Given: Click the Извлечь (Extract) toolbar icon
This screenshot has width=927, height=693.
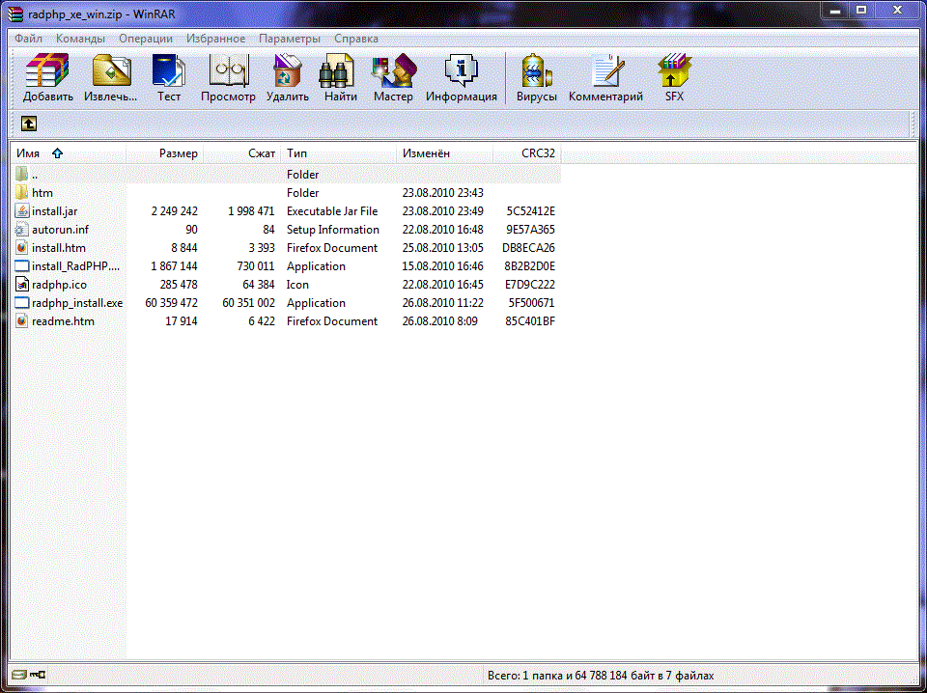Looking at the screenshot, I should pyautogui.click(x=110, y=78).
